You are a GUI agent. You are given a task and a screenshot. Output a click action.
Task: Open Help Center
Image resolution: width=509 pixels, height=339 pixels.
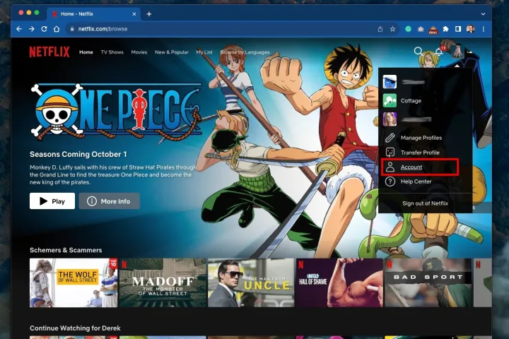click(416, 182)
